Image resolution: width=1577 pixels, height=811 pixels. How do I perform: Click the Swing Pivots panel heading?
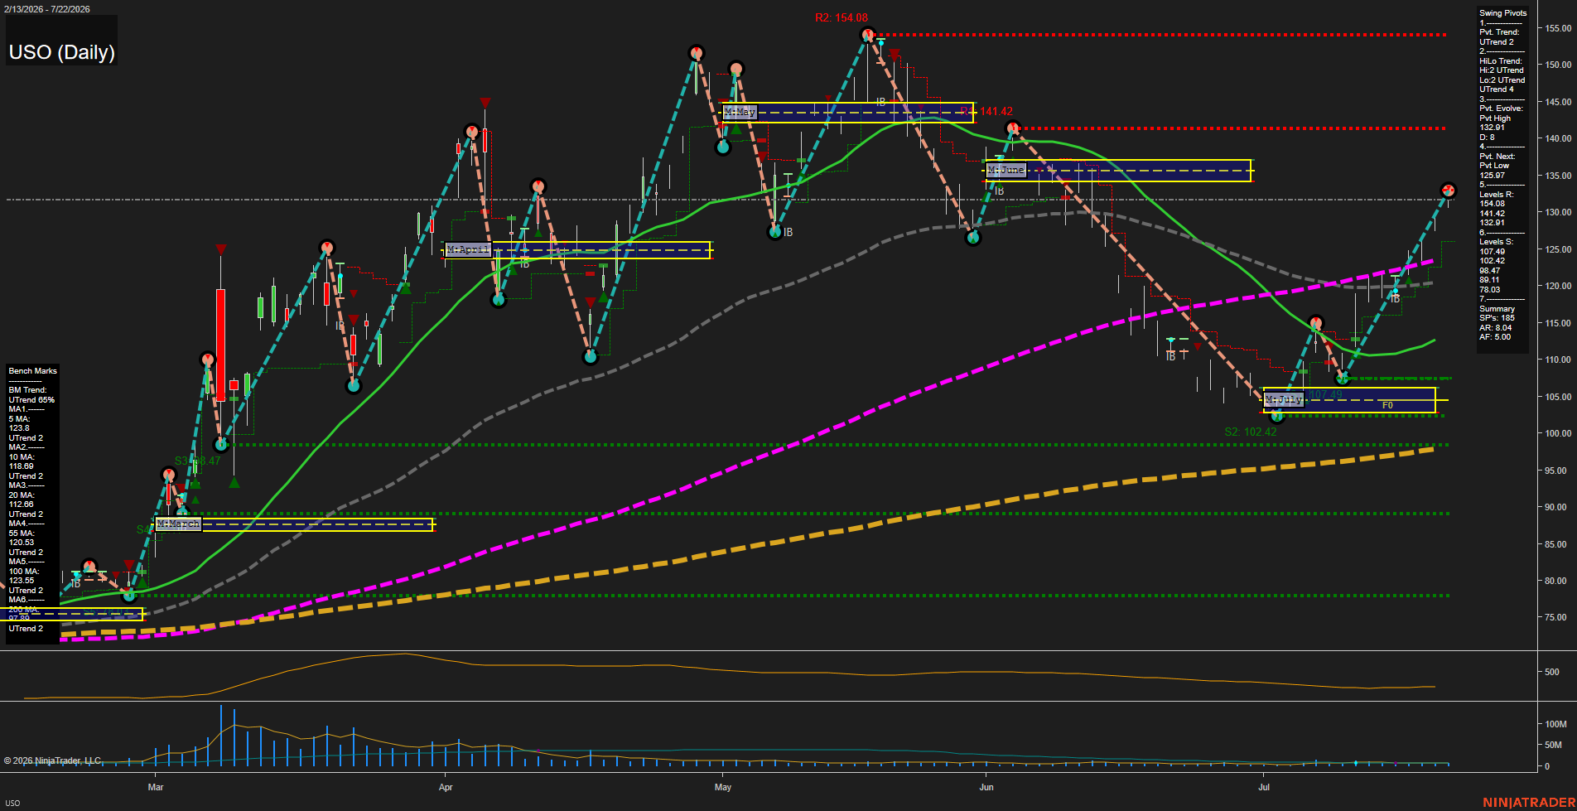coord(1502,13)
